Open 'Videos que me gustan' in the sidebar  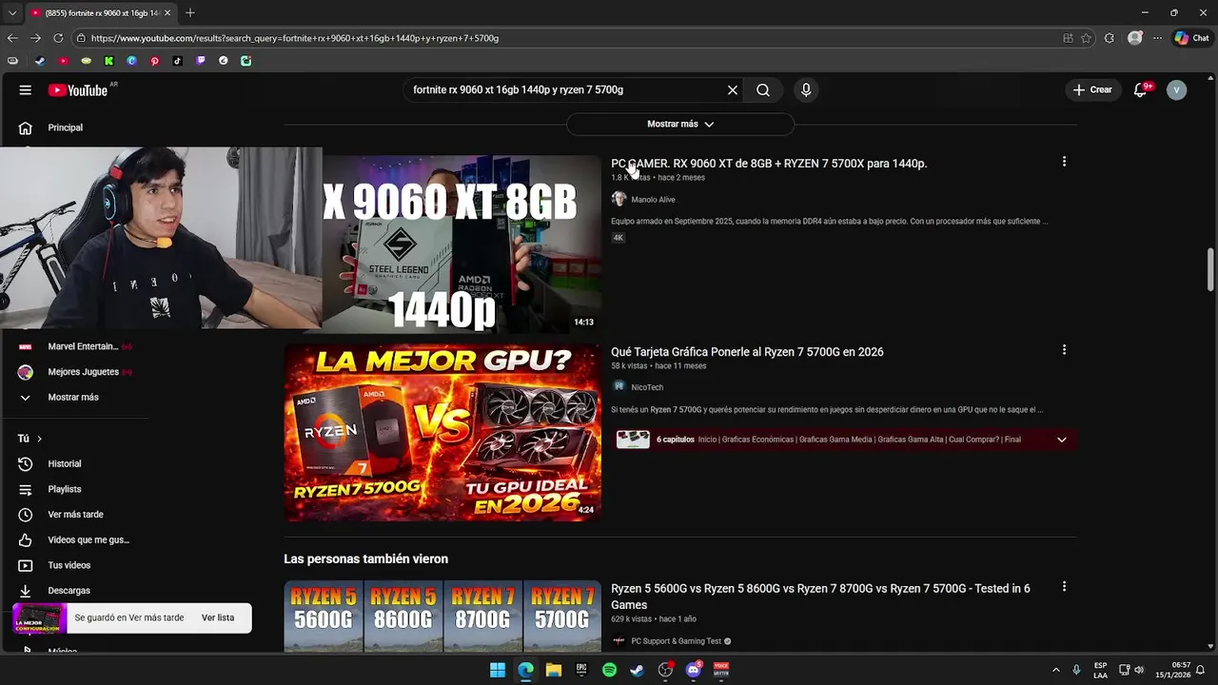88,540
